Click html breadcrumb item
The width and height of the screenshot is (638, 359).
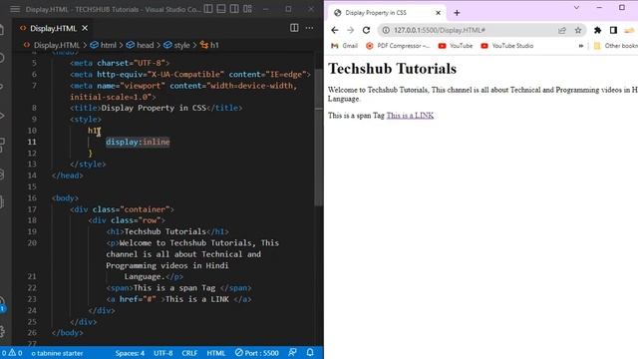[109, 45]
